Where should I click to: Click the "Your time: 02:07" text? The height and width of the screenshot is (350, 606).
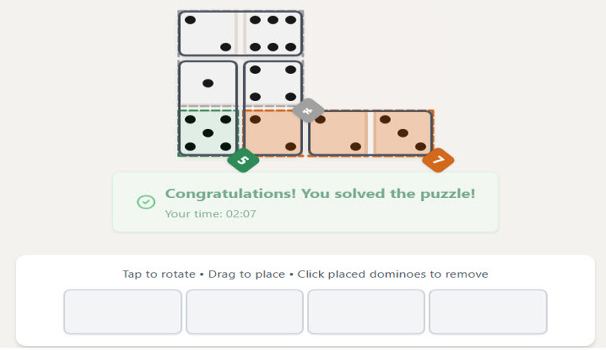click(x=211, y=213)
